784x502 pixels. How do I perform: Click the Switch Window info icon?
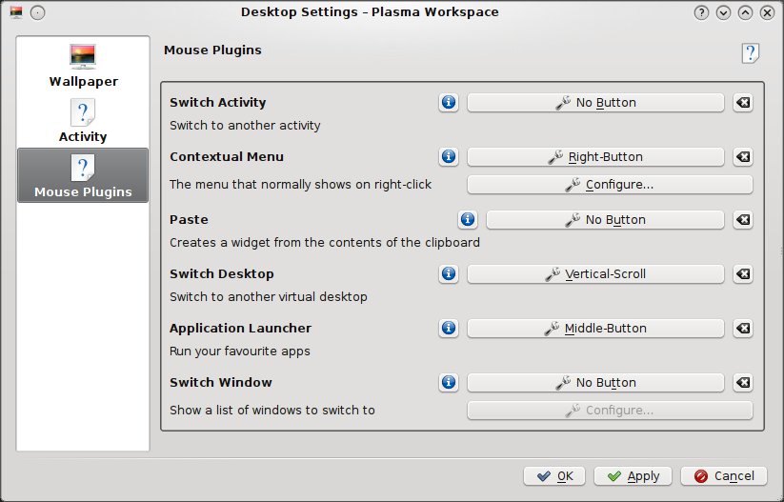coord(449,383)
